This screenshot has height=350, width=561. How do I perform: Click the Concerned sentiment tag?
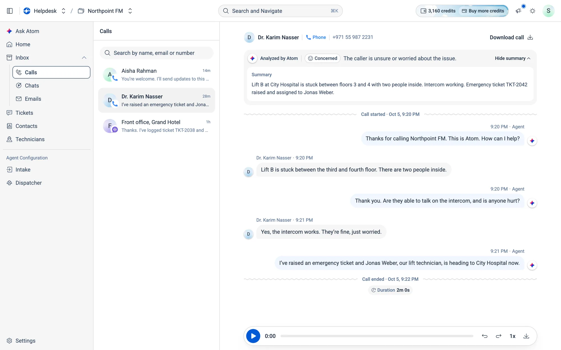[x=323, y=58]
